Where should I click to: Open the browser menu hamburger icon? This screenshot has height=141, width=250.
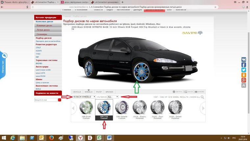click(x=235, y=2)
